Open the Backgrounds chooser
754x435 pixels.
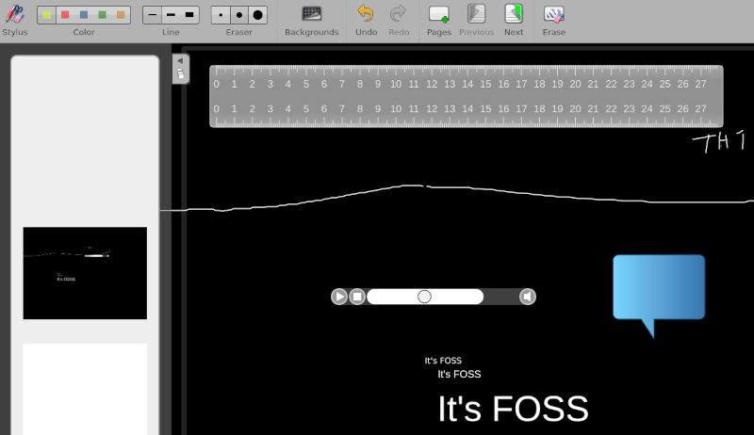311,15
